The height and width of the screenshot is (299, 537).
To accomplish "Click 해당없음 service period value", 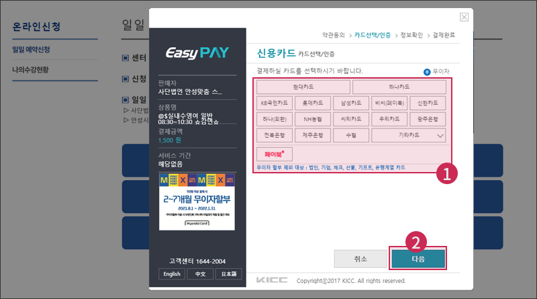I will click(x=170, y=164).
